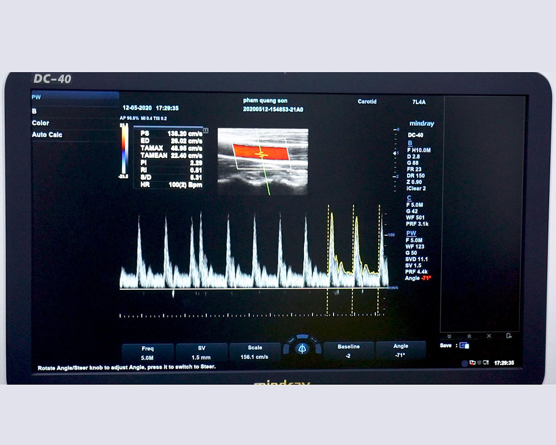Click the small m icon beside results box

(x=206, y=130)
